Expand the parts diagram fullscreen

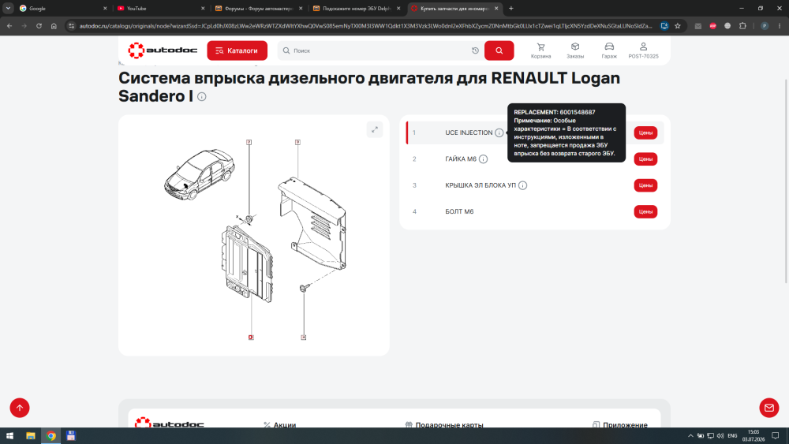tap(375, 130)
